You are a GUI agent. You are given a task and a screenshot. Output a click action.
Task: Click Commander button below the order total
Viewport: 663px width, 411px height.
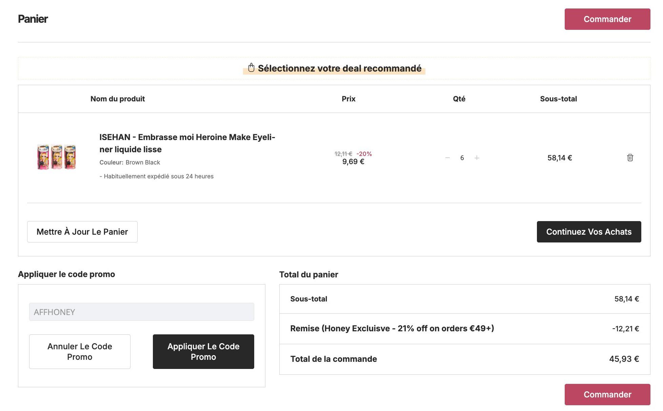(x=607, y=394)
